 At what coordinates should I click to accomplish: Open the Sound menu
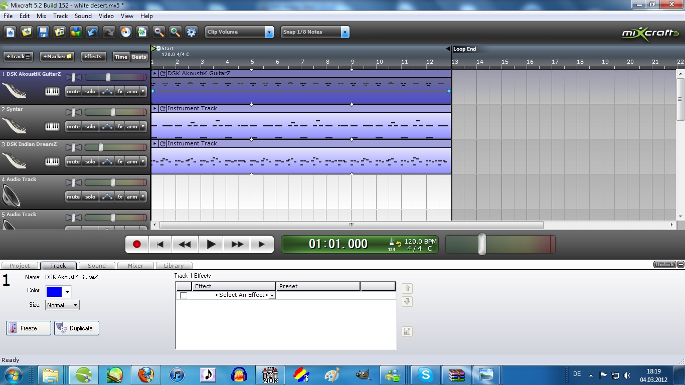coord(83,16)
